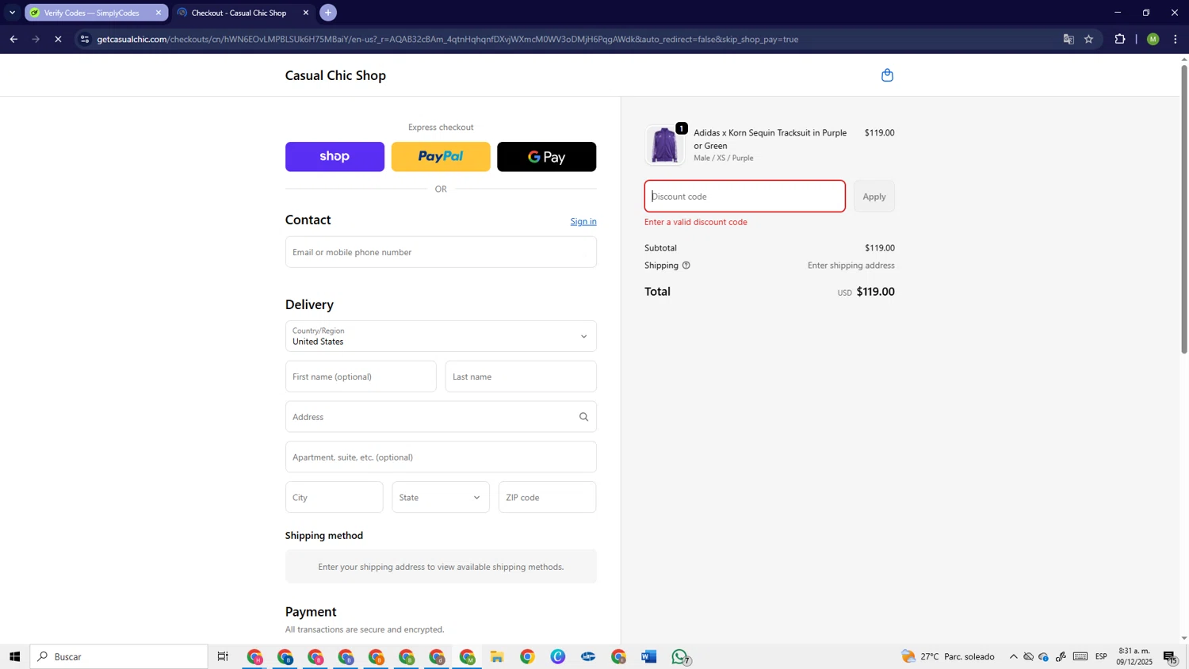Viewport: 1189px width, 669px height.
Task: Focus the Address field
Action: 441,417
